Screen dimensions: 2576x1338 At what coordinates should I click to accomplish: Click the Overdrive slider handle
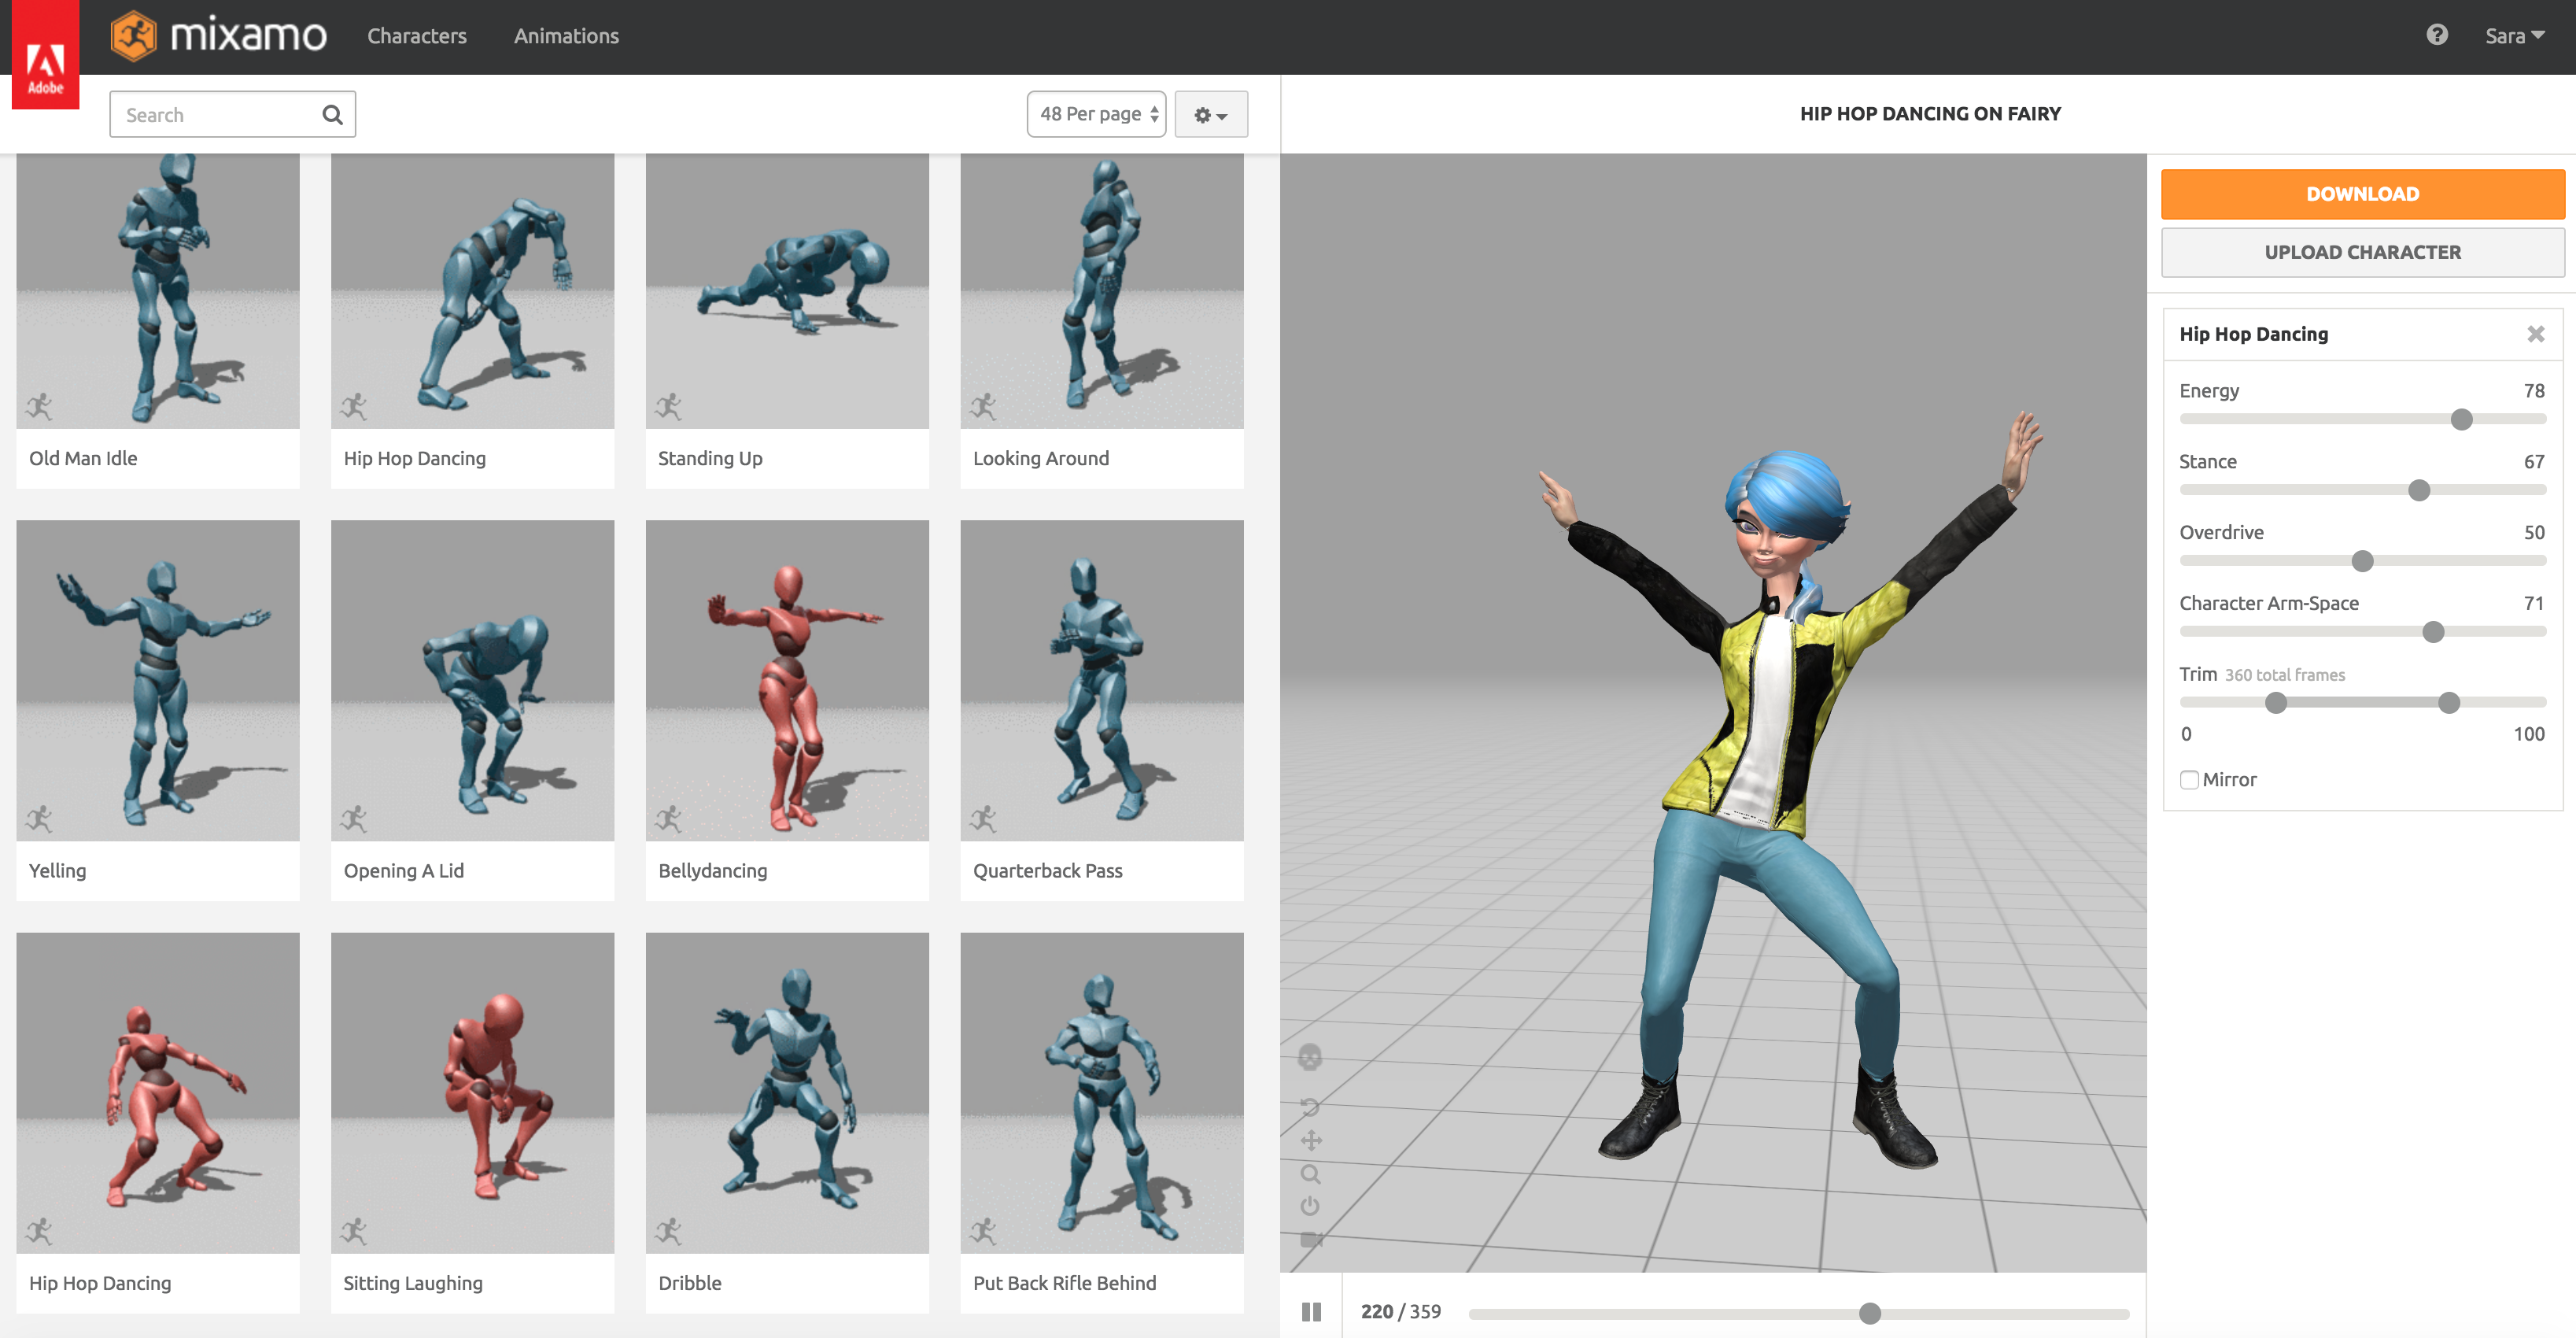[x=2362, y=561]
